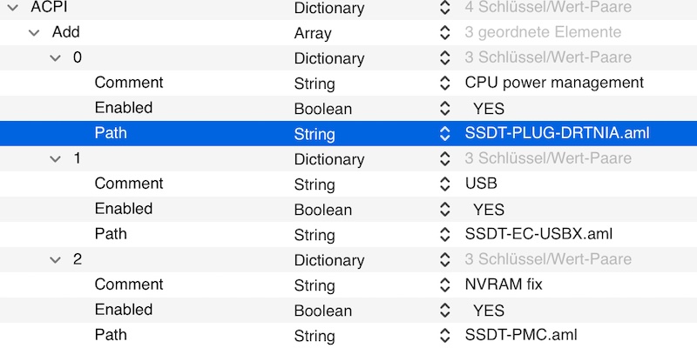Collapse the Add array disclosure triangle
697x348 pixels.
point(34,33)
